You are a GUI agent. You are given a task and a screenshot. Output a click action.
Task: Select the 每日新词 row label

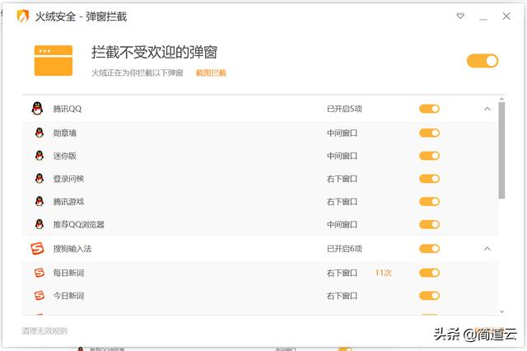point(68,273)
